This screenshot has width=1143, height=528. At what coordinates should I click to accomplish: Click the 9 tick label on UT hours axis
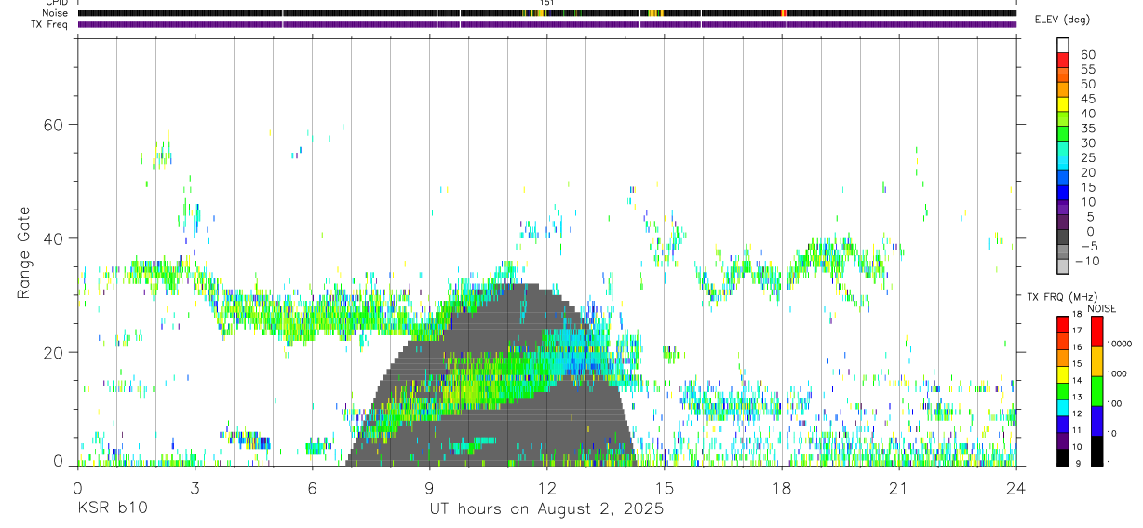[429, 487]
